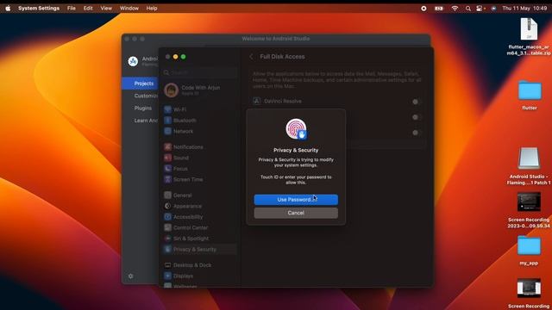Select General in settings sidebar
Viewport: 552px width, 310px height.
[x=200, y=195]
